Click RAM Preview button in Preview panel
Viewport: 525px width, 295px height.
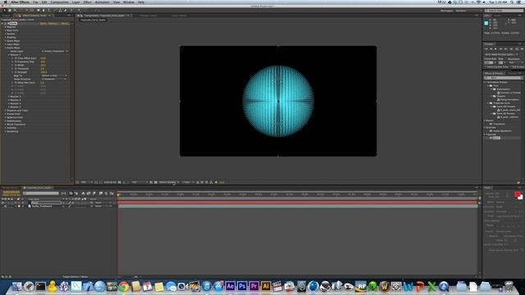pyautogui.click(x=522, y=49)
